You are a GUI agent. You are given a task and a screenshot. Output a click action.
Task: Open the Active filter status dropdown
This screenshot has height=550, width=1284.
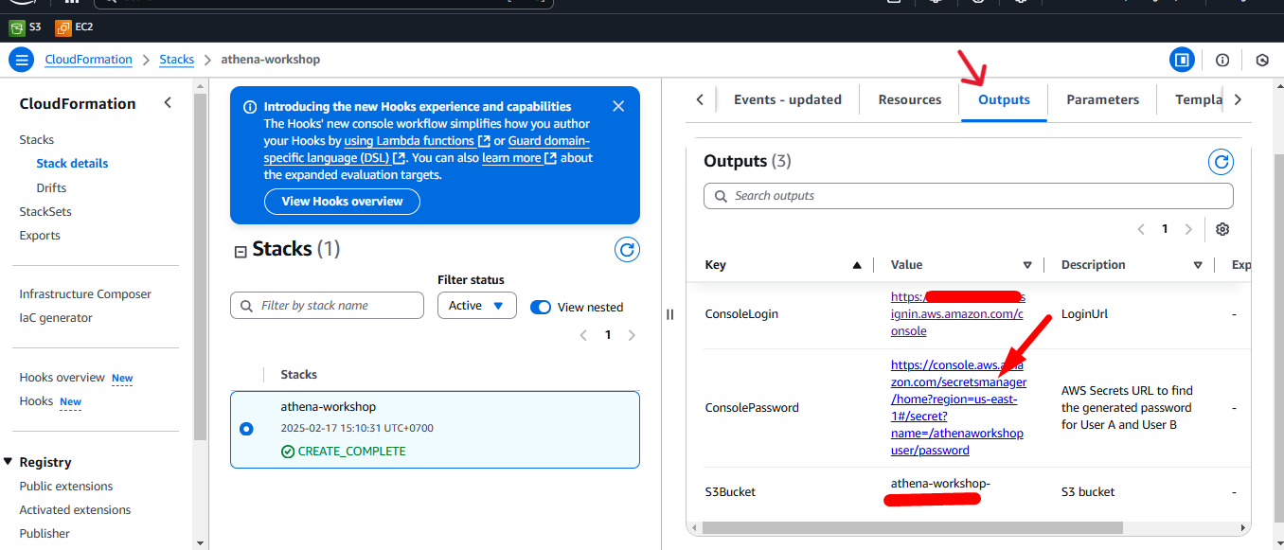click(x=476, y=306)
